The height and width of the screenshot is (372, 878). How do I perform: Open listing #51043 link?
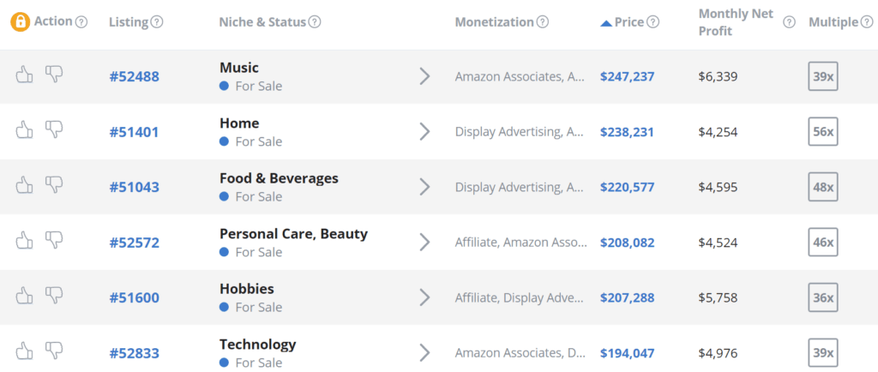(x=134, y=188)
